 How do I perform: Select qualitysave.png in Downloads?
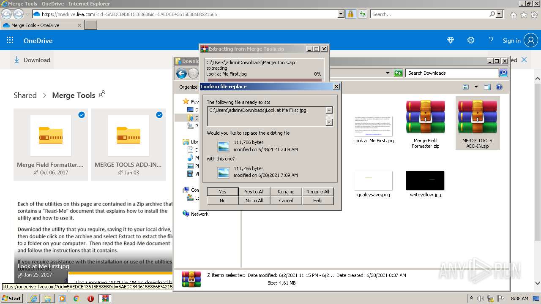(373, 184)
